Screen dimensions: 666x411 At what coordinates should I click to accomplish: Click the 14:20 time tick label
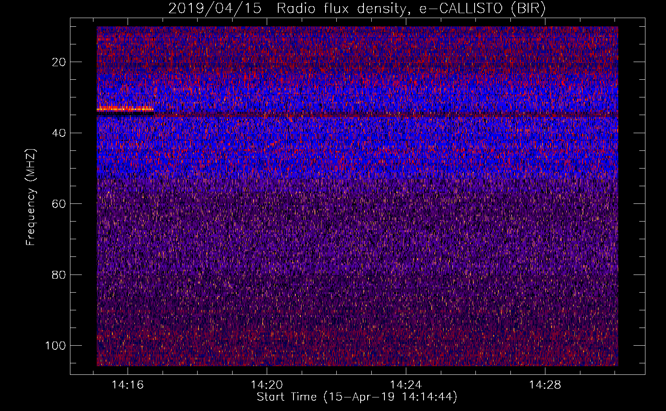267,385
